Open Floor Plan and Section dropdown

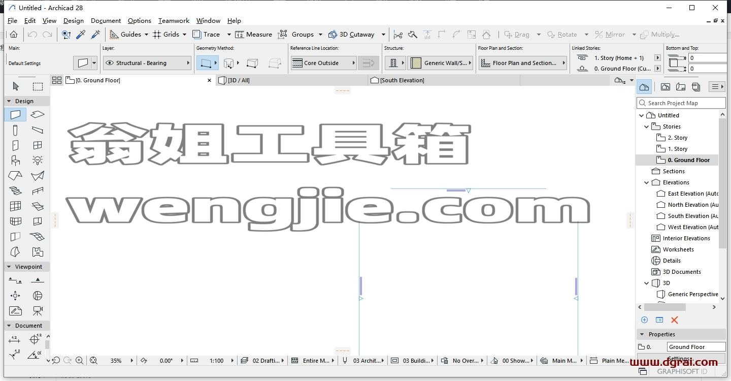click(524, 63)
